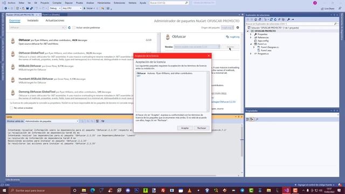The width and height of the screenshot is (345, 194).
Task: Collapse the Form1.cs node
Action: [x=251, y=44]
